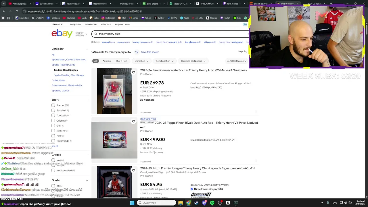The height and width of the screenshot is (207, 368).
Task: Open the Trello bookmark
Action: pos(94,18)
